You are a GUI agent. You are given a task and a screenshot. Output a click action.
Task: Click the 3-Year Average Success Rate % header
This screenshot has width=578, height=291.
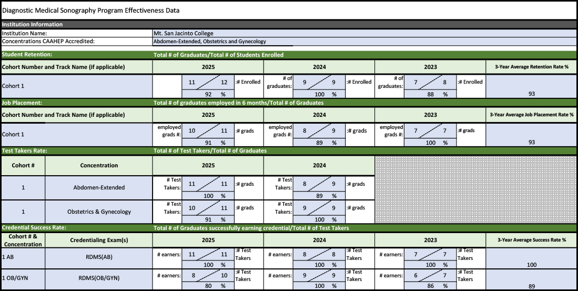click(532, 240)
